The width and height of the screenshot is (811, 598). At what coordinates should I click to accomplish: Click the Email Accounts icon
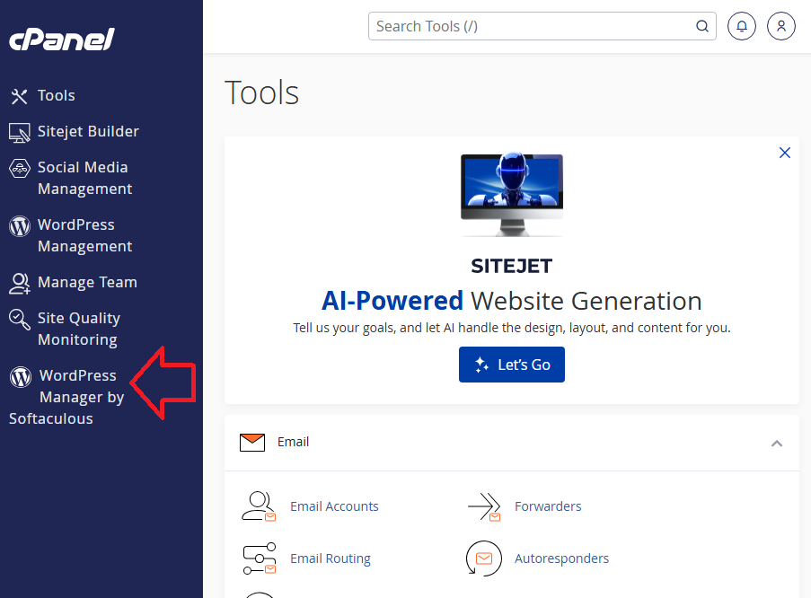coord(259,506)
